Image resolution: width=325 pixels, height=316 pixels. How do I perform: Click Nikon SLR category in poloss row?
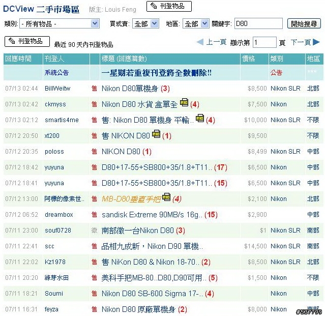coord(285,152)
